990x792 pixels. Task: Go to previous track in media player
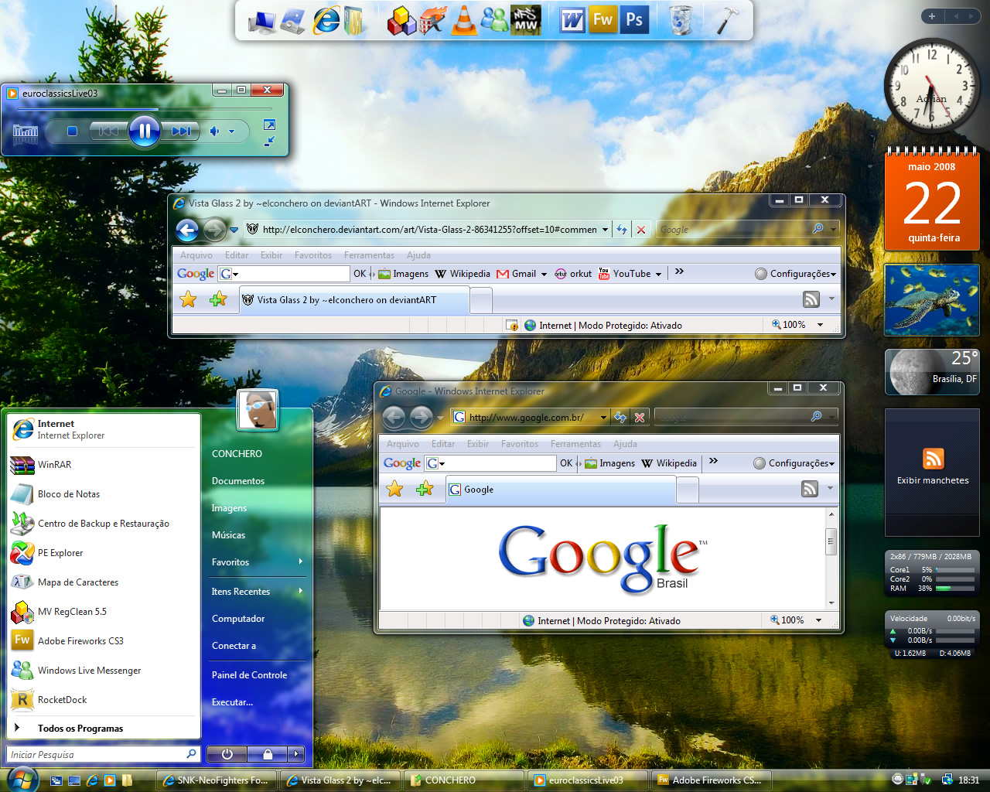pyautogui.click(x=108, y=131)
